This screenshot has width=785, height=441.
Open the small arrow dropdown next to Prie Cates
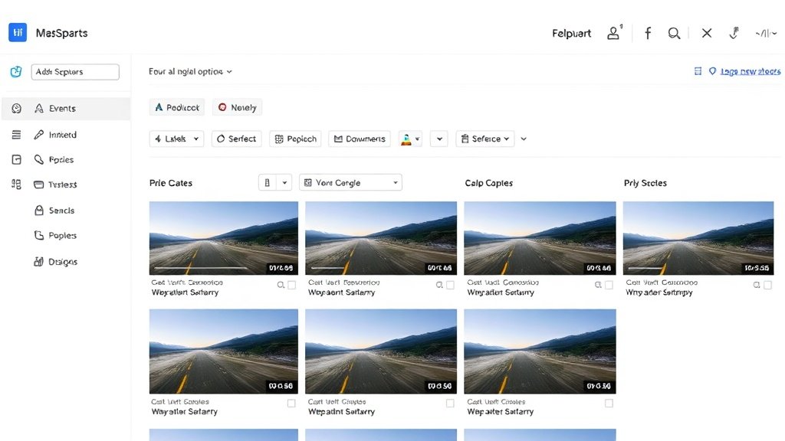[284, 182]
